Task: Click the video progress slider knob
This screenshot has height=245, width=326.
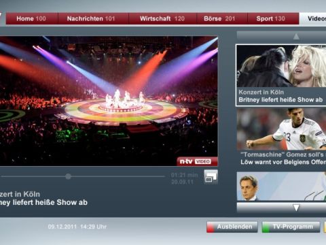Action: tap(68, 176)
